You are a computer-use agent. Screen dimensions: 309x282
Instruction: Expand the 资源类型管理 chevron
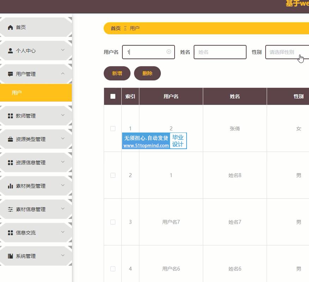(63, 139)
